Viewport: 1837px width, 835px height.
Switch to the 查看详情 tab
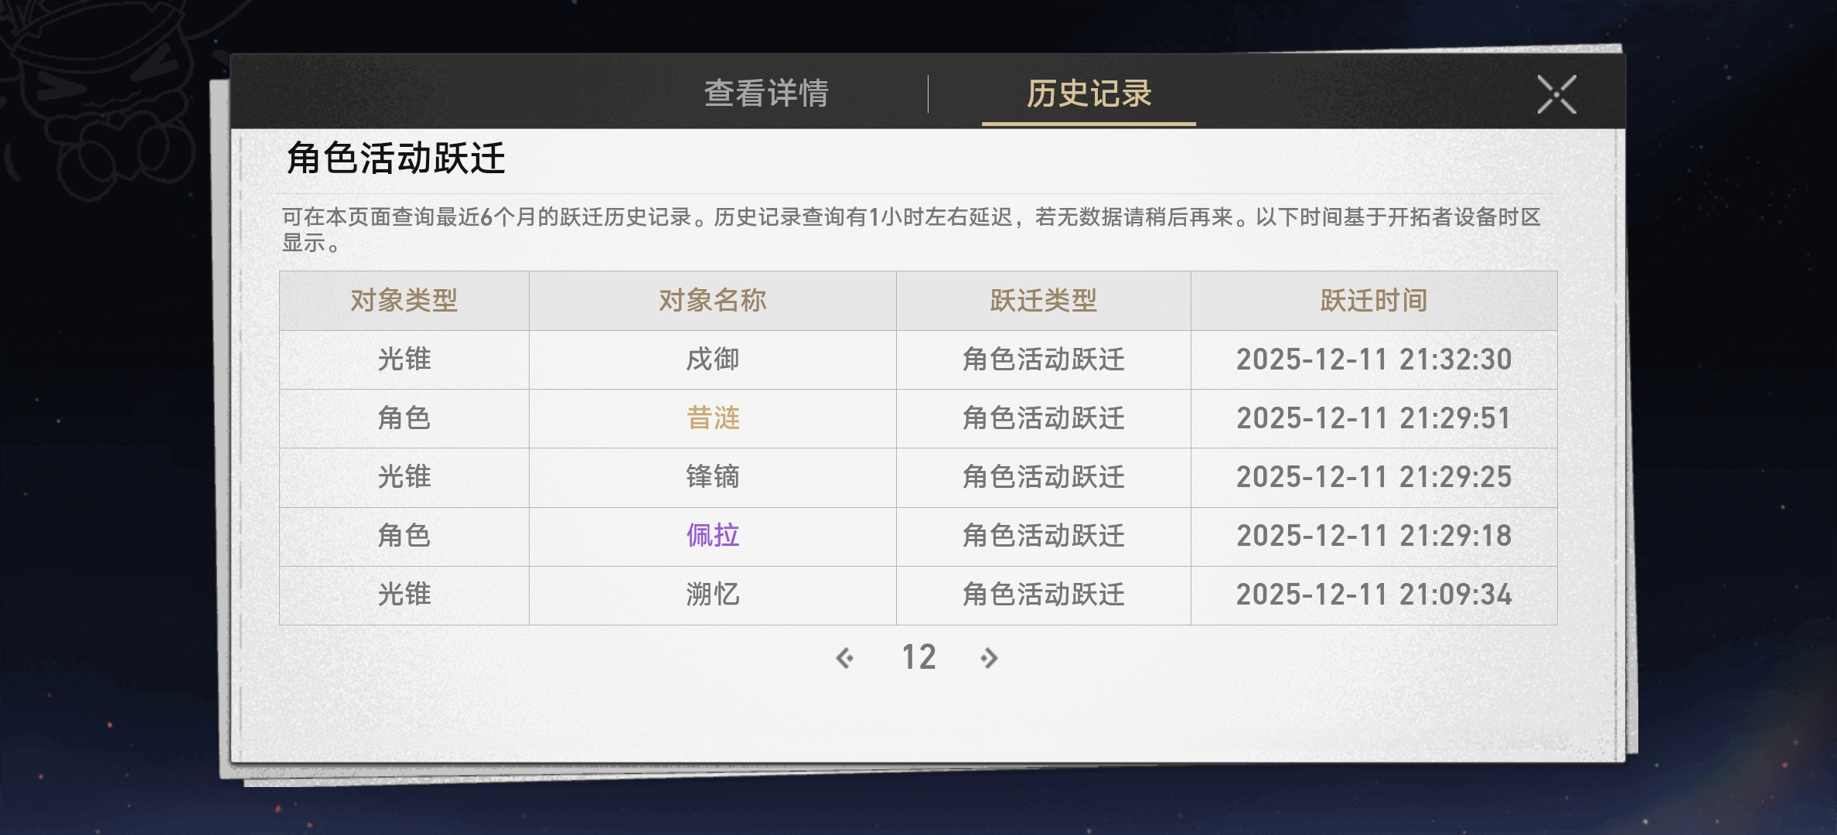pos(765,94)
